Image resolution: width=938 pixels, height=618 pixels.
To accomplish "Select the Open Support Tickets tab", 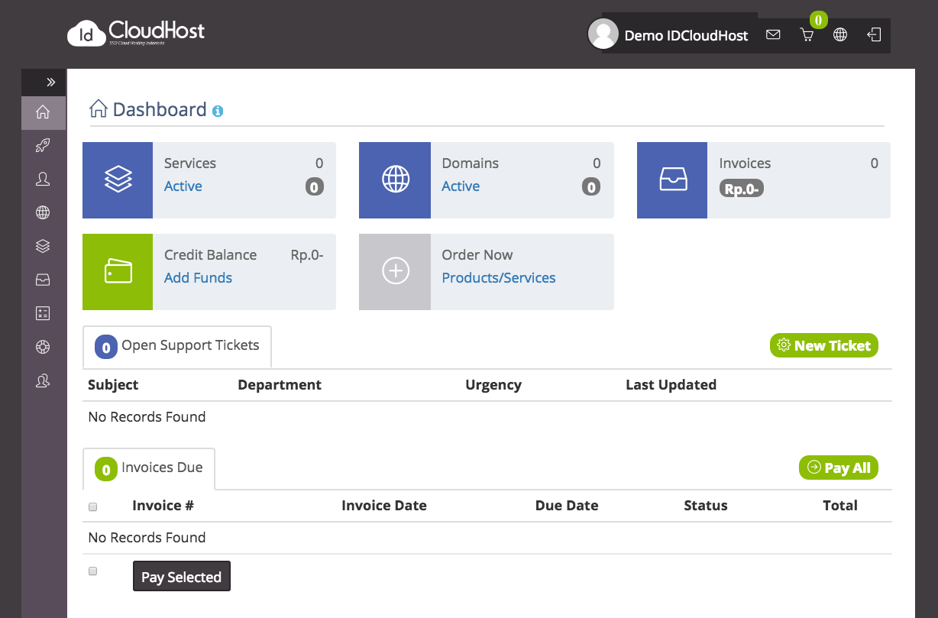I will [176, 345].
